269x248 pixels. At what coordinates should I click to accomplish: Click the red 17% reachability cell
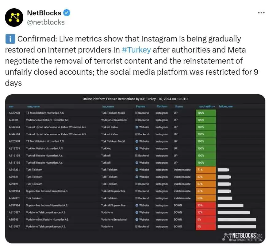[x=206, y=212]
